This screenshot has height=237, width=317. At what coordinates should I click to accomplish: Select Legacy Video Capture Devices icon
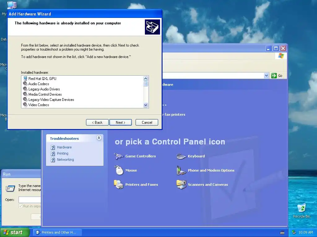click(x=25, y=99)
